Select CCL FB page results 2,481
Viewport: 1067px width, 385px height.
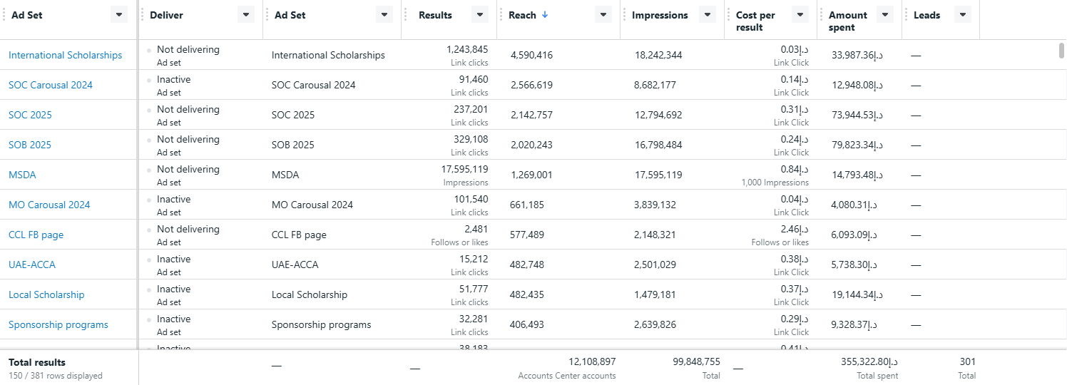point(476,229)
